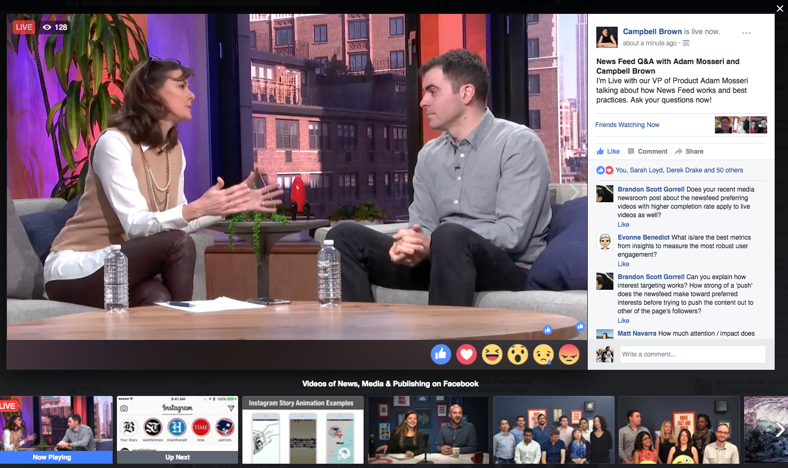Open the video thumbnail of two hosts at a desk
This screenshot has height=468, width=788.
(428, 430)
